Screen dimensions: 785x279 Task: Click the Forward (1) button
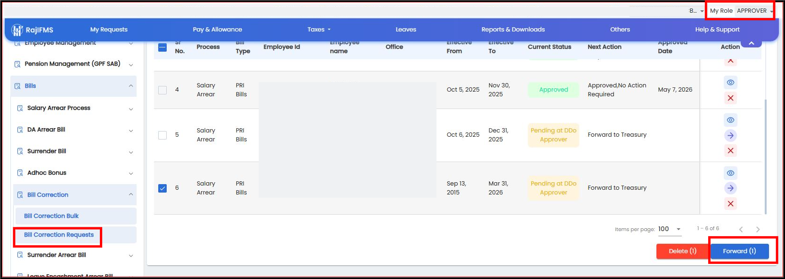click(x=739, y=251)
